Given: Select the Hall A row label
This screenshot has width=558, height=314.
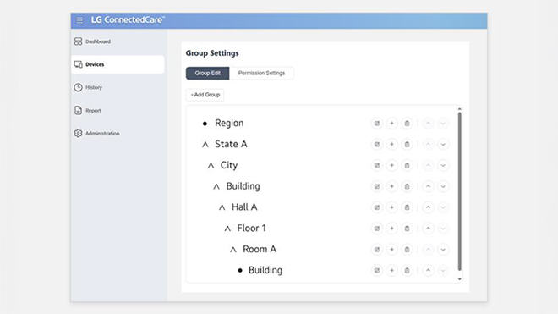Looking at the screenshot, I should (244, 207).
